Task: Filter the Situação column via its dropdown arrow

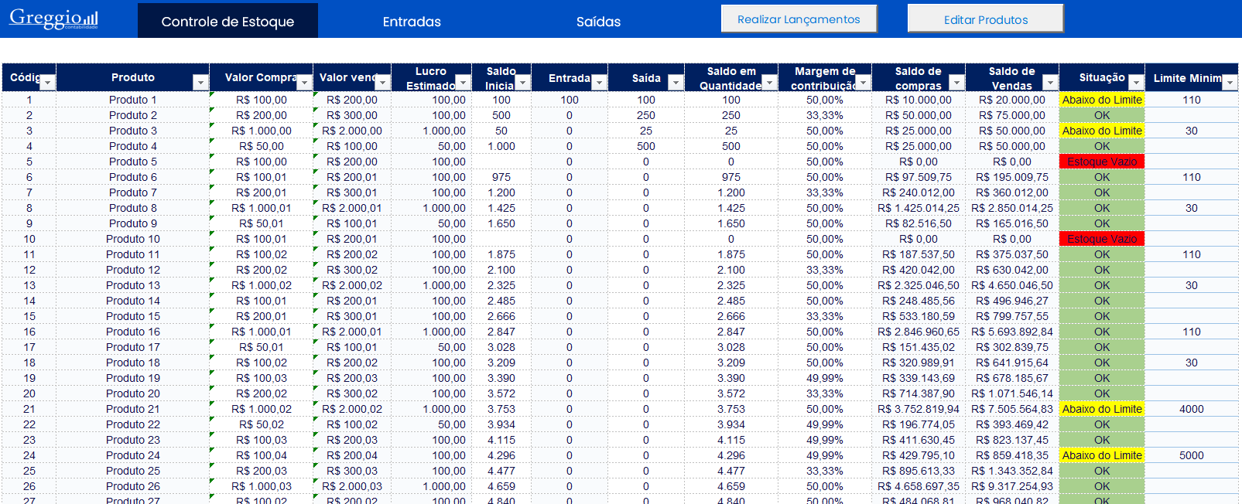Action: point(1136,83)
